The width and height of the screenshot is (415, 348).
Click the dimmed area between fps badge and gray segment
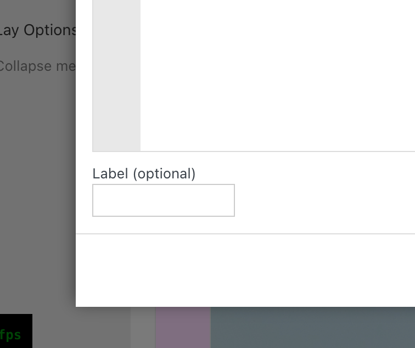point(81,329)
